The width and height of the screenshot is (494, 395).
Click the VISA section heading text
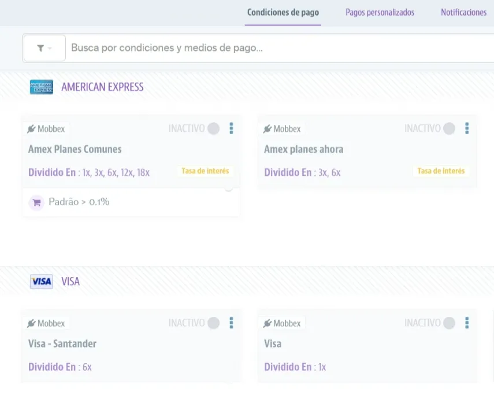(70, 282)
